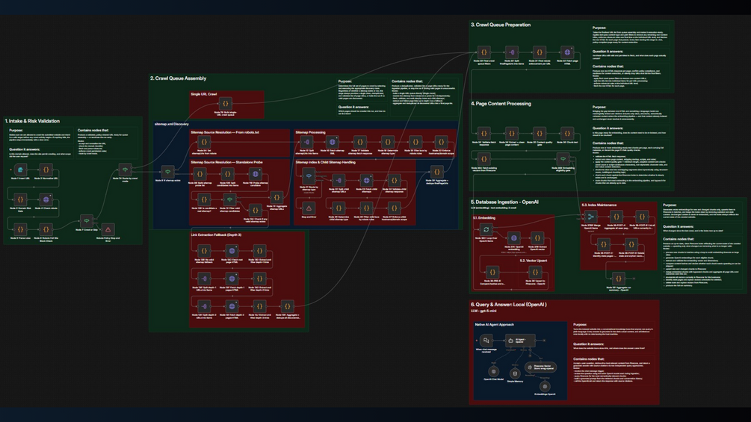This screenshot has height=422, width=751.
Task: Click 'Link Extraction Fallback (Depth 3)' label
Action: pos(216,235)
